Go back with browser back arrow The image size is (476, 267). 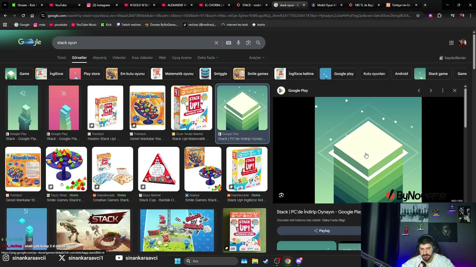point(5,16)
